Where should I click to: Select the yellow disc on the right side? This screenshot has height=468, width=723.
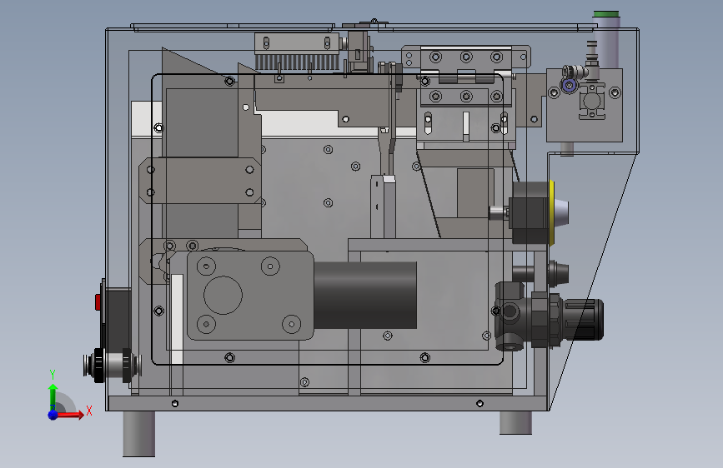coord(551,212)
